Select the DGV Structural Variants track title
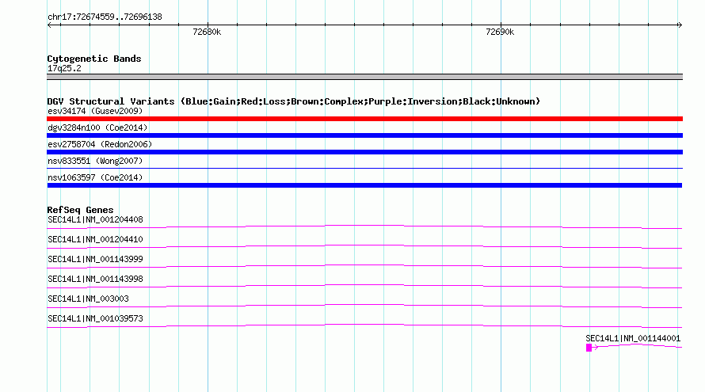This screenshot has width=705, height=392. [x=294, y=101]
